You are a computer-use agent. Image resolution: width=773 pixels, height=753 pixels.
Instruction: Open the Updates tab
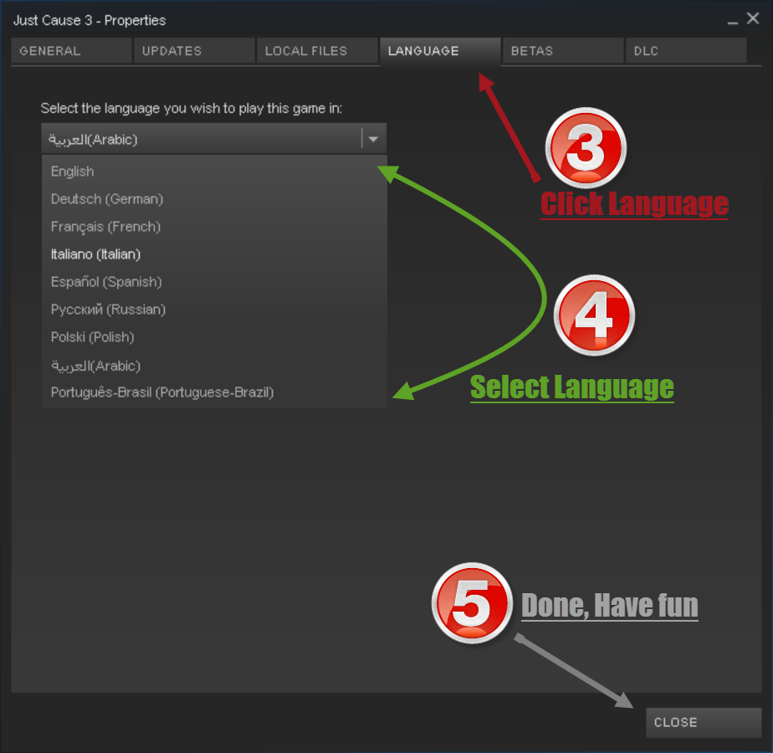click(194, 51)
